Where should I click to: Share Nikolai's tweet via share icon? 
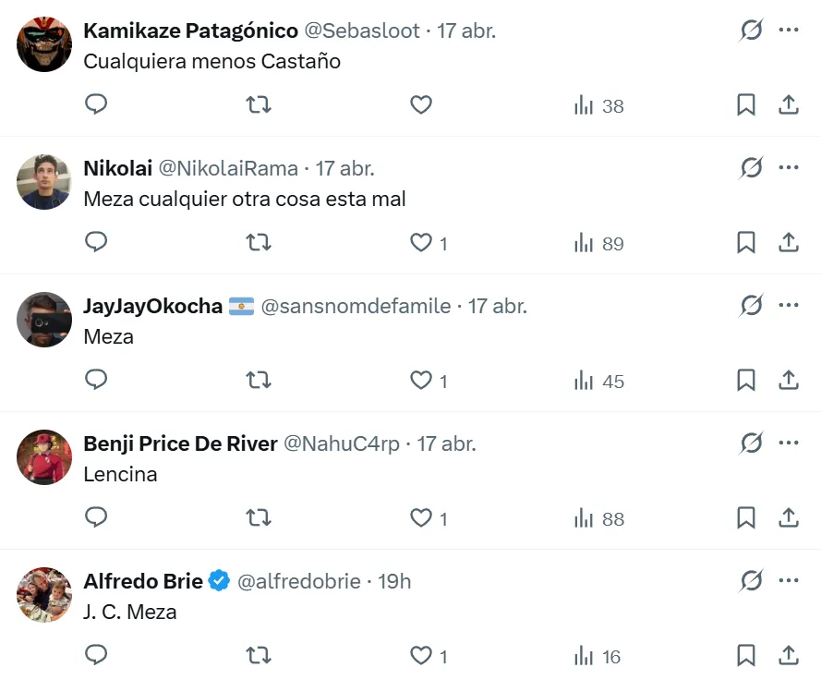click(788, 243)
